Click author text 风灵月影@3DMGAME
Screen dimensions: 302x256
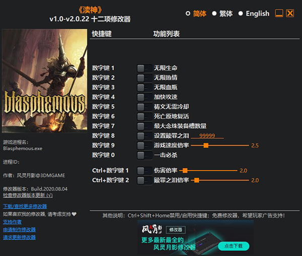tap(41, 176)
